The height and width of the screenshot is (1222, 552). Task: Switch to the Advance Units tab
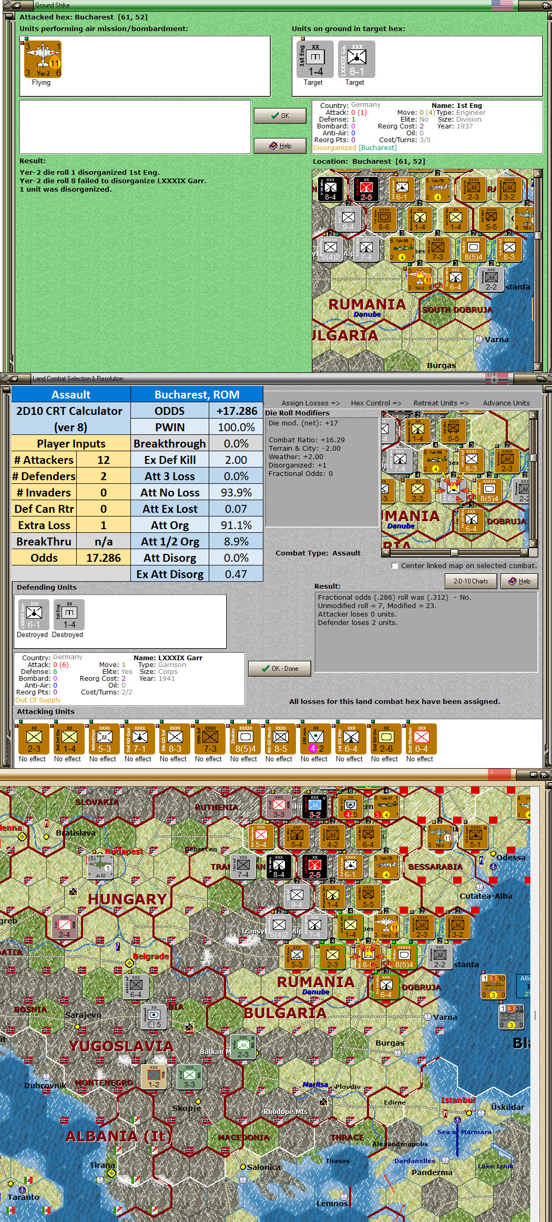[x=506, y=403]
